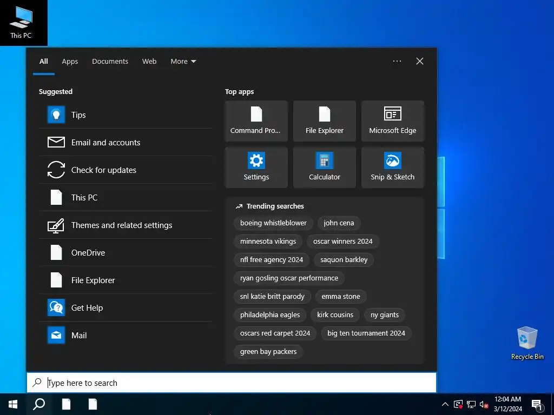Open File Explorer in suggested list
Screen dimensions: 554x415
click(126, 280)
